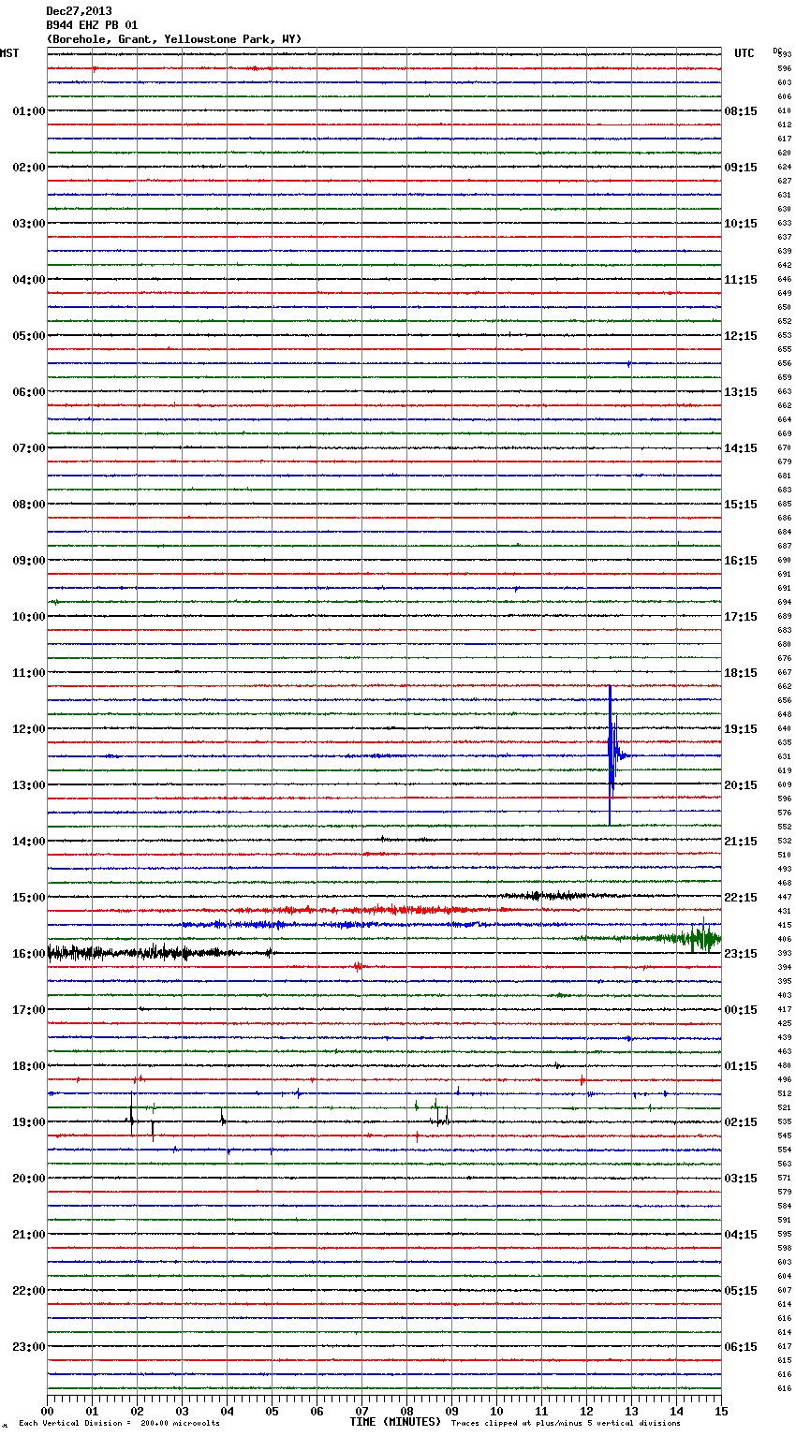796x1436 pixels.
Task: Click the date header Dec27,2013
Action: (79, 11)
